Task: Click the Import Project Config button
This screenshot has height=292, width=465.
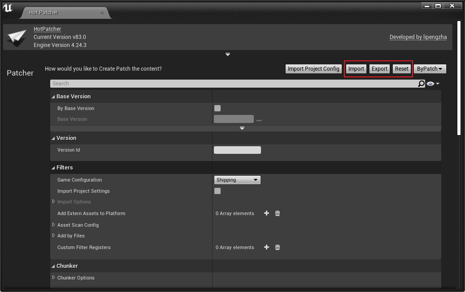Action: pos(313,69)
